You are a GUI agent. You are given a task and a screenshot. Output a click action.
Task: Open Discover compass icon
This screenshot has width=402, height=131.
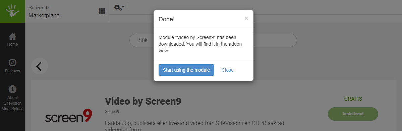pyautogui.click(x=12, y=62)
